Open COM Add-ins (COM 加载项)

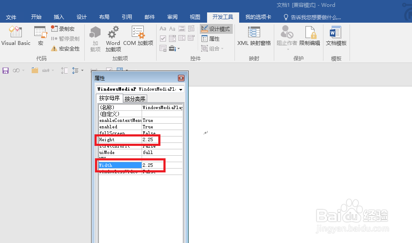(138, 36)
